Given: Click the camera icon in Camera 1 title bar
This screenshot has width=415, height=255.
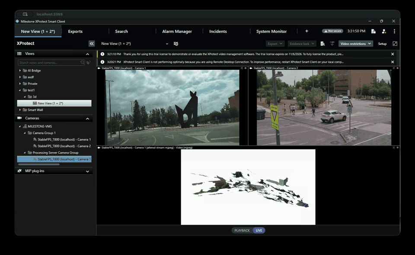Looking at the screenshot, I should [99, 68].
